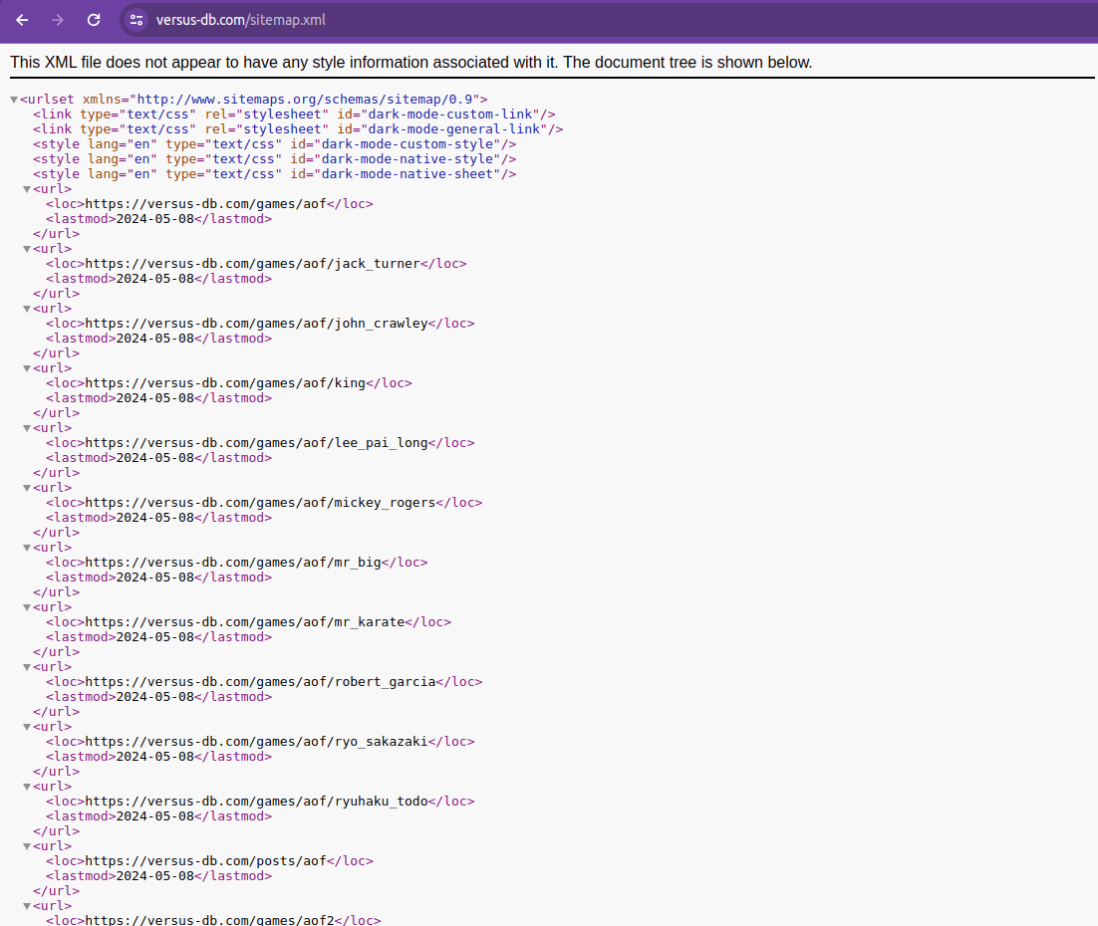This screenshot has height=926, width=1098.
Task: Click loc URL ending ryo_sakazaki
Action: pyautogui.click(x=256, y=741)
